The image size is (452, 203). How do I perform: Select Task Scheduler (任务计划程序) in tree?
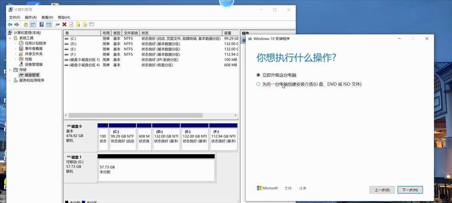[36, 44]
